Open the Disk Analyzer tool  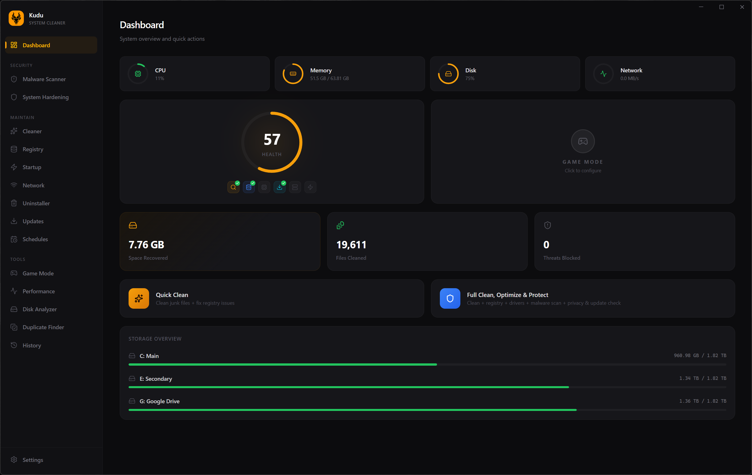(x=40, y=309)
